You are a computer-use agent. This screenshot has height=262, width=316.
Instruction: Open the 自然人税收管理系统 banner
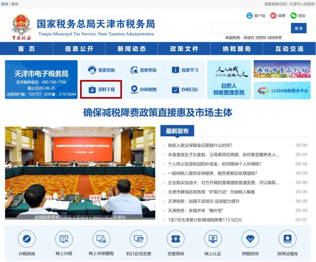(229, 80)
